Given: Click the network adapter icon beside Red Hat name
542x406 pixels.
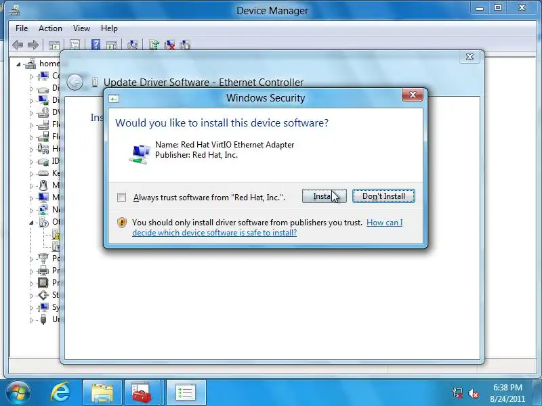Looking at the screenshot, I should [x=140, y=154].
